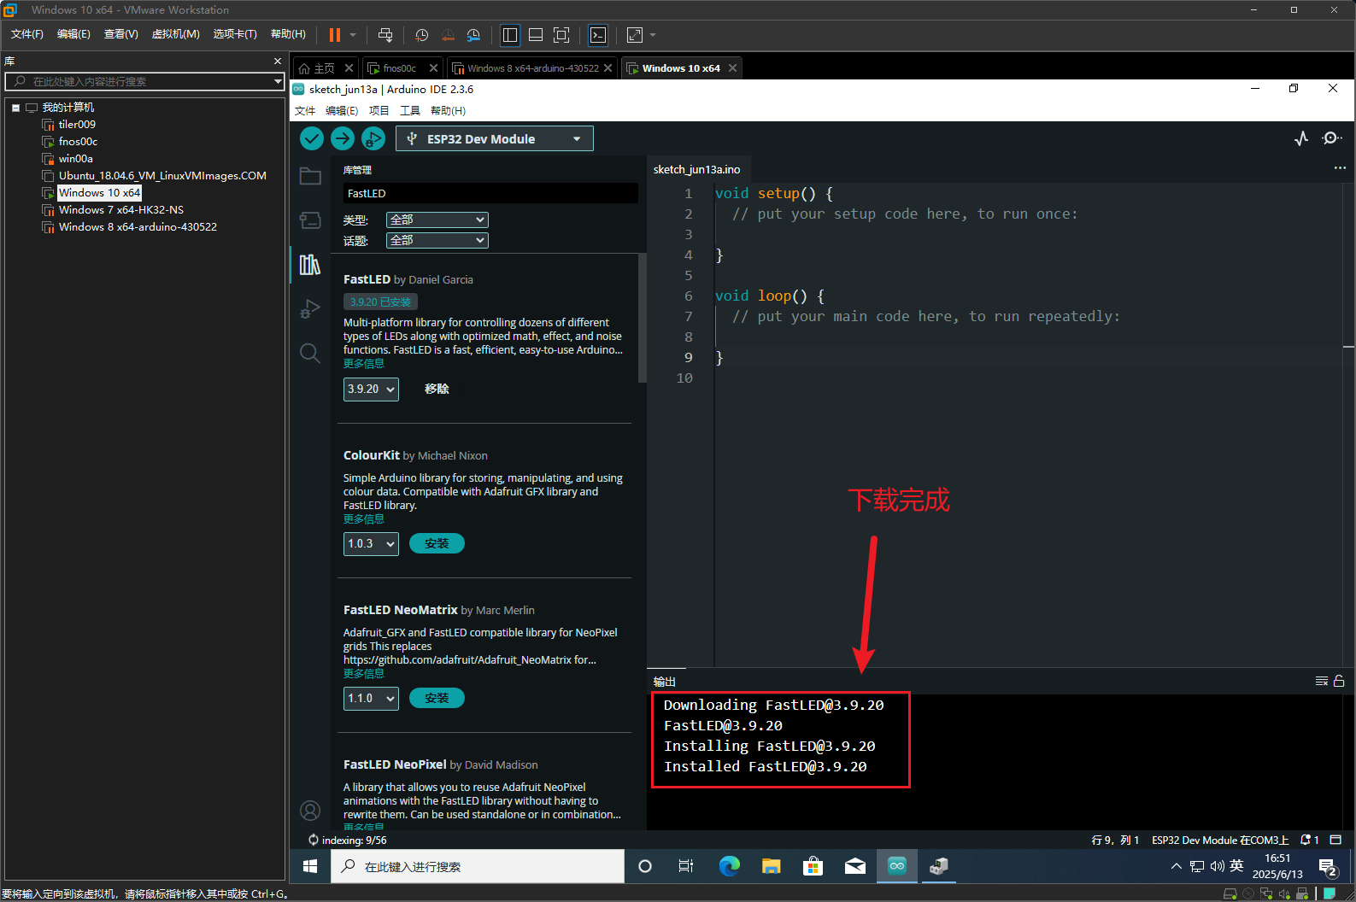Open the 更多信息 link under ColourKit
The image size is (1356, 902).
click(364, 518)
